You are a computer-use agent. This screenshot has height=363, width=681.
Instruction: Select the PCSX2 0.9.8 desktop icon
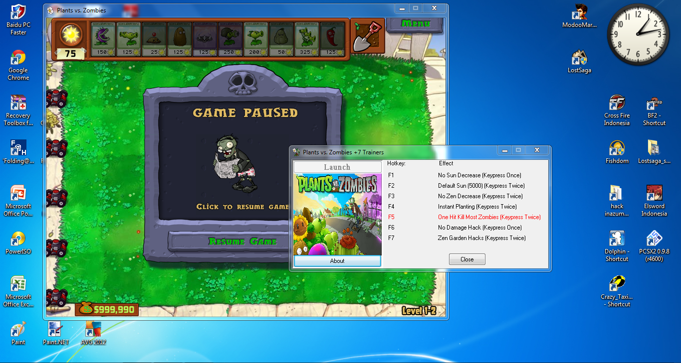(x=654, y=246)
